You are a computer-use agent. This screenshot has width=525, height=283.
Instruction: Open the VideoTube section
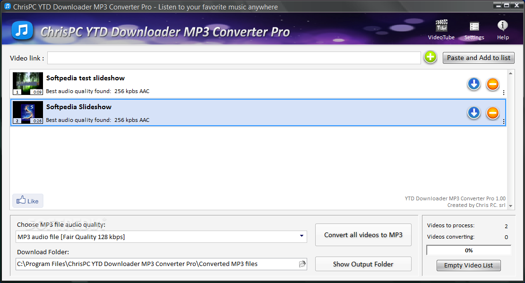tap(441, 30)
